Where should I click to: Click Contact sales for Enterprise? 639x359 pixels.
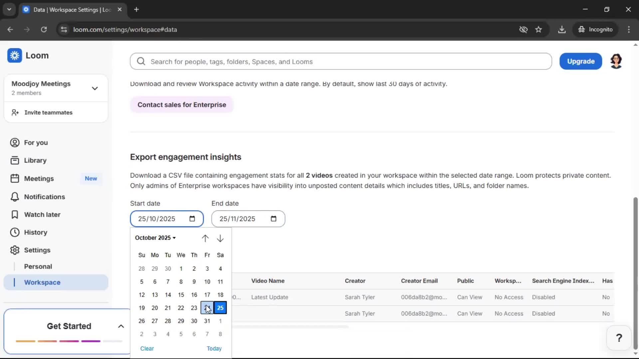coord(182,104)
